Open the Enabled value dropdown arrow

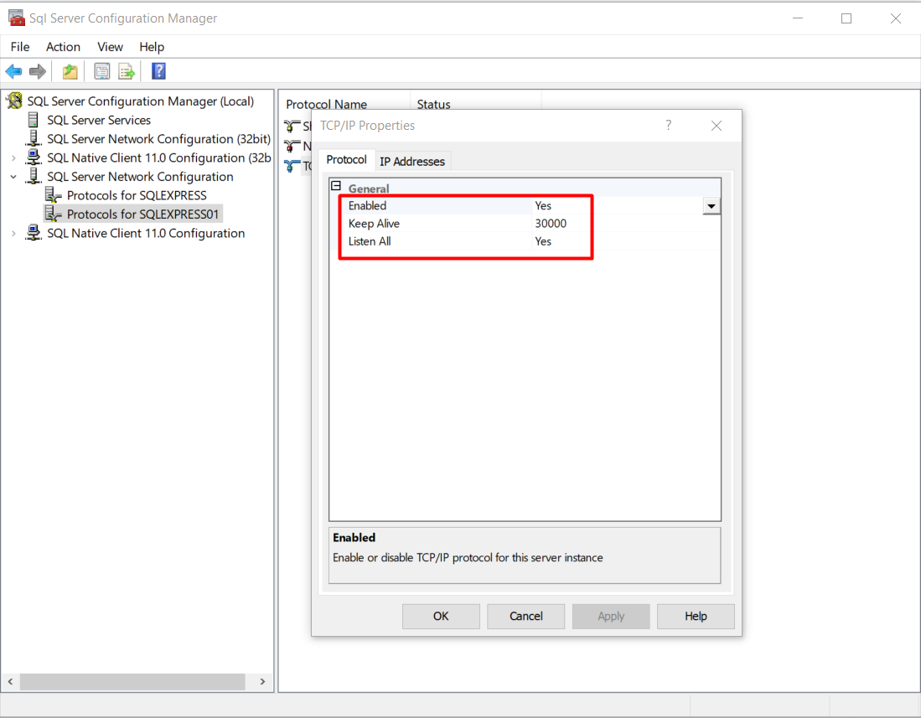(x=711, y=206)
